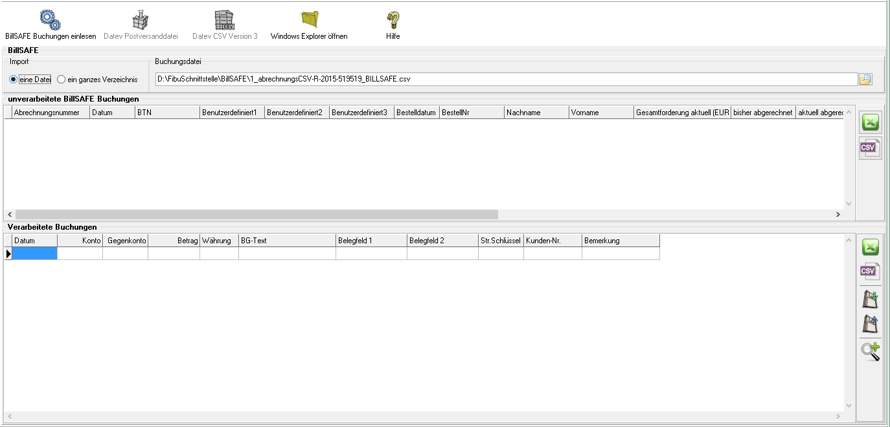Click the magnifier with plus icon
This screenshot has width=890, height=427.
[870, 351]
